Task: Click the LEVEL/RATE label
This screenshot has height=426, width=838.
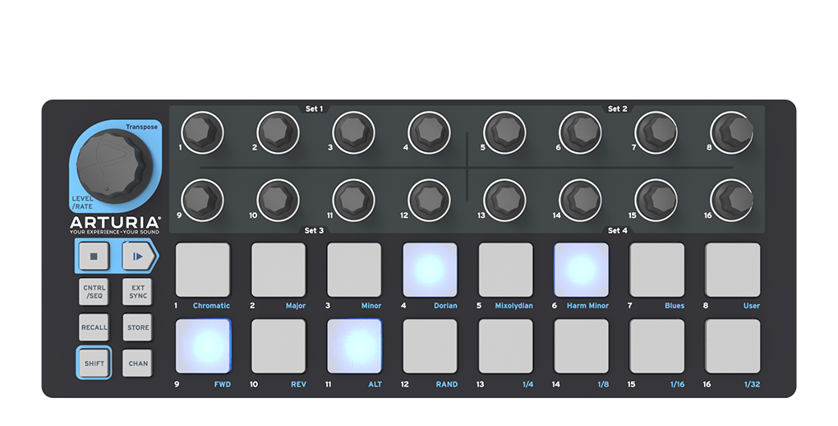Action: 82,202
